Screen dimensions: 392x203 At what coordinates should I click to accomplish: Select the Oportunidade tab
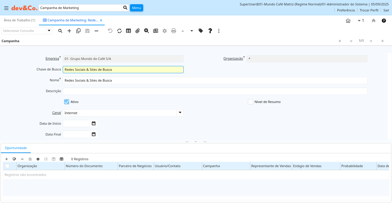coord(16,148)
